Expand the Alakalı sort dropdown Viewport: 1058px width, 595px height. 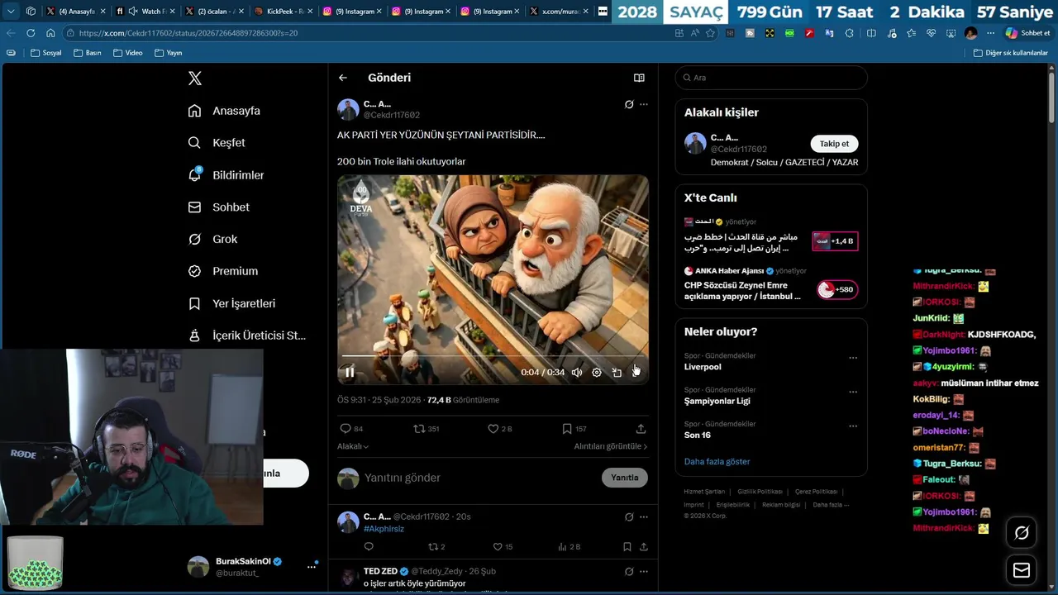pos(353,446)
